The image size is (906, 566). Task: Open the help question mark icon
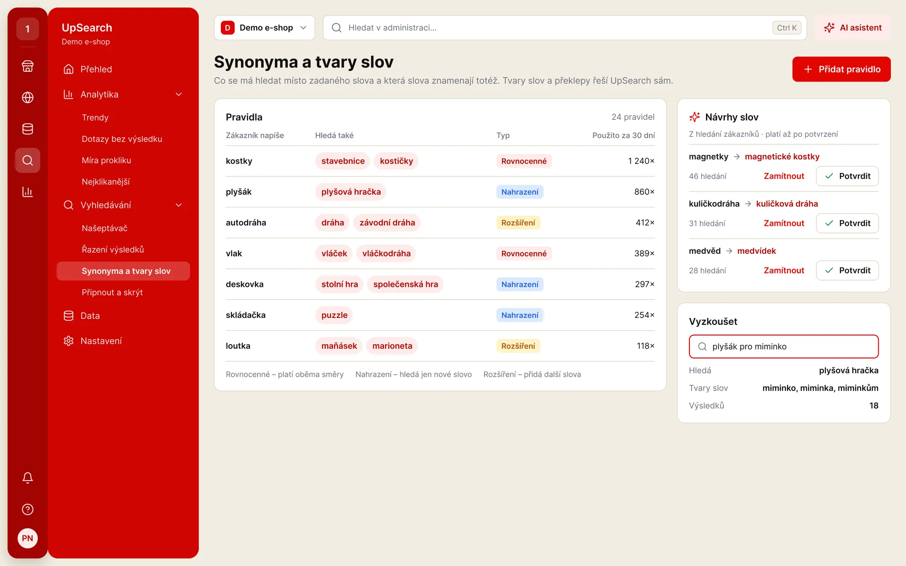point(27,509)
